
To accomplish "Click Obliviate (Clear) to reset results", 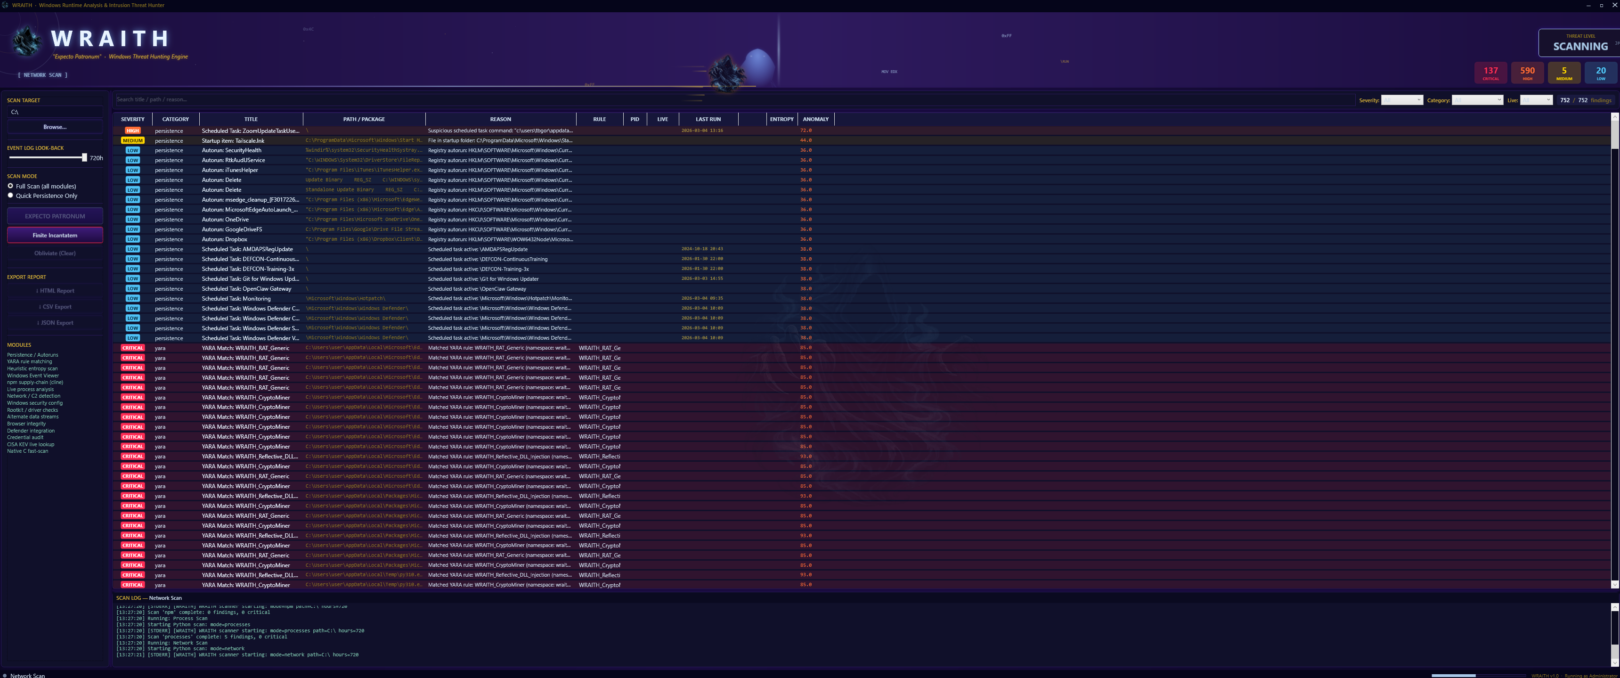I will [x=55, y=253].
